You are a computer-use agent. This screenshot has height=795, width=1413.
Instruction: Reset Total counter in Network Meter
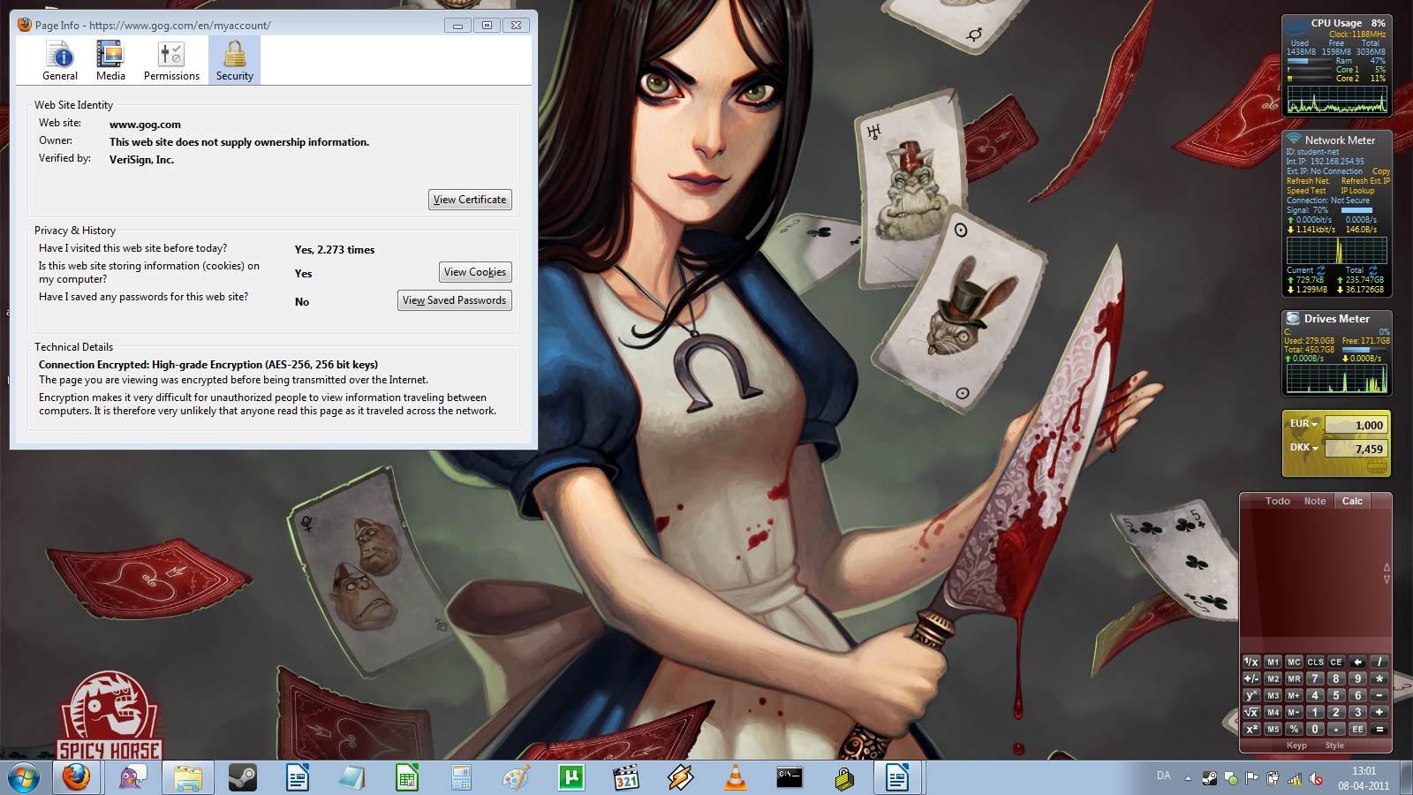(1373, 270)
